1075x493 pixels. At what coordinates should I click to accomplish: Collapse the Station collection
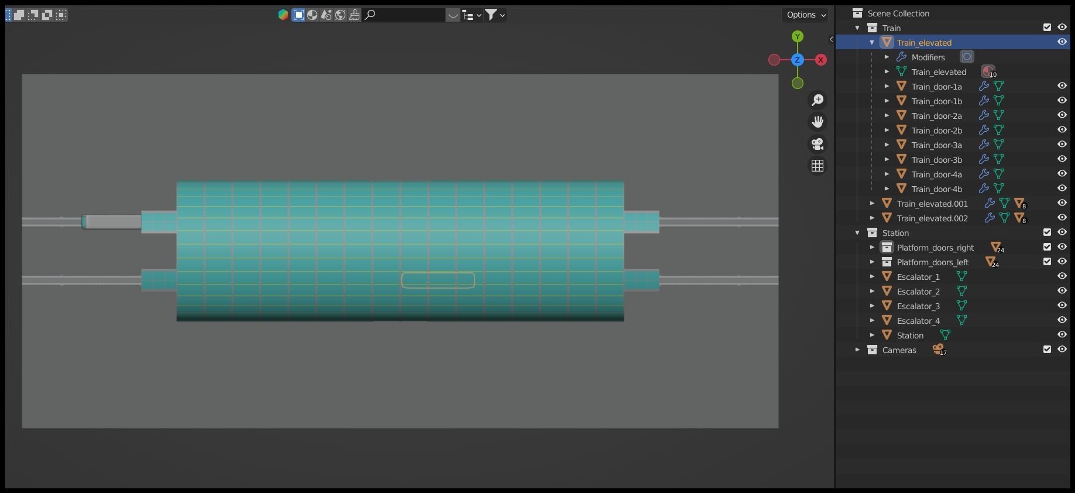[x=857, y=232]
